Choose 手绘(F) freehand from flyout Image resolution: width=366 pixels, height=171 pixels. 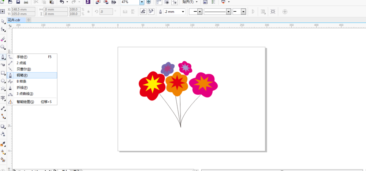click(x=32, y=57)
